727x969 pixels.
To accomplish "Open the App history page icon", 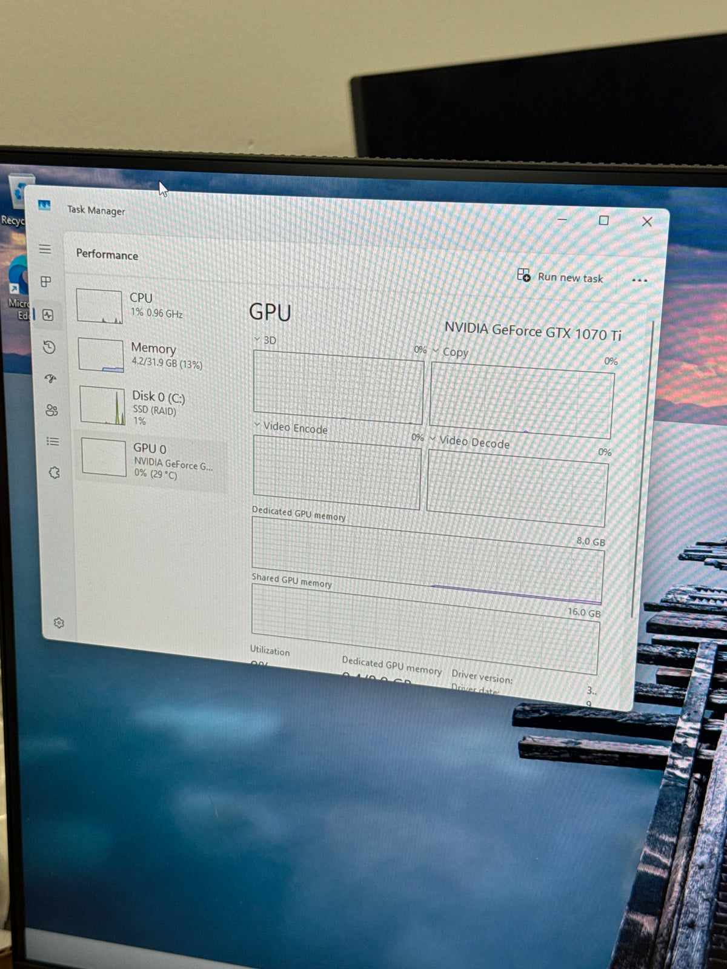I will coord(50,347).
